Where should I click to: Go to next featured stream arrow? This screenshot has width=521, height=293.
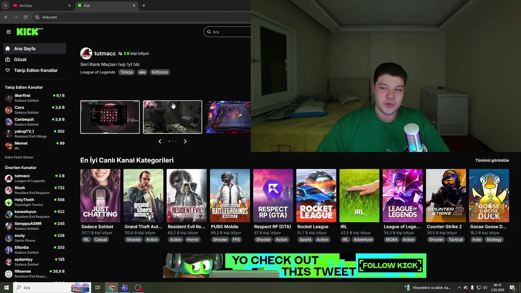185,141
